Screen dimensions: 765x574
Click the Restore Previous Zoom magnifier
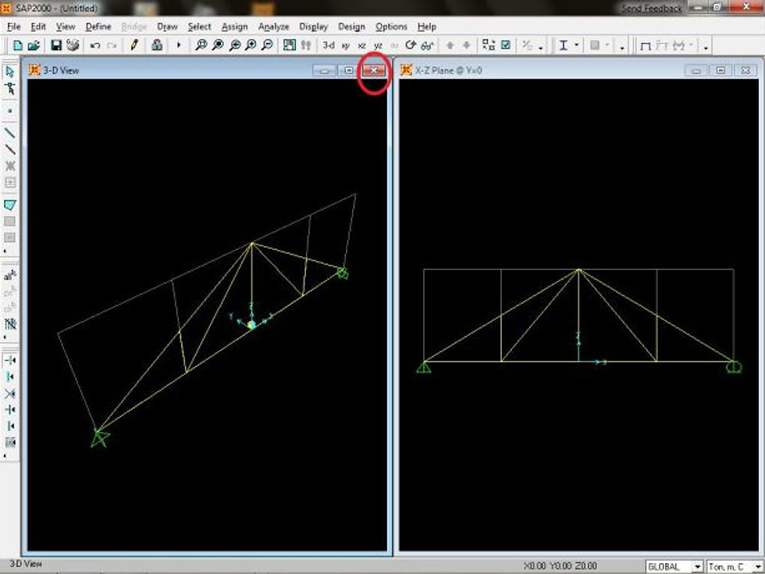[235, 45]
